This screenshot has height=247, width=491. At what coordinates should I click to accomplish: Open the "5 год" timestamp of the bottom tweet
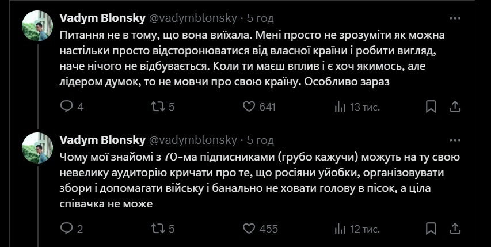pyautogui.click(x=260, y=140)
